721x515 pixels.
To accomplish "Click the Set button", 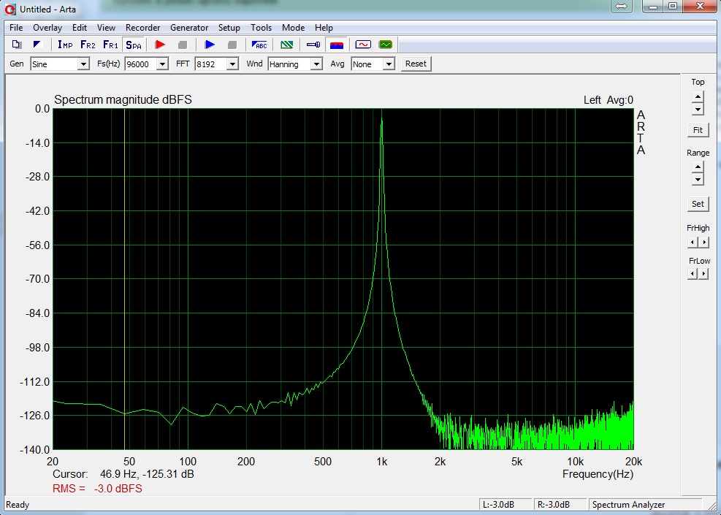I will [698, 204].
